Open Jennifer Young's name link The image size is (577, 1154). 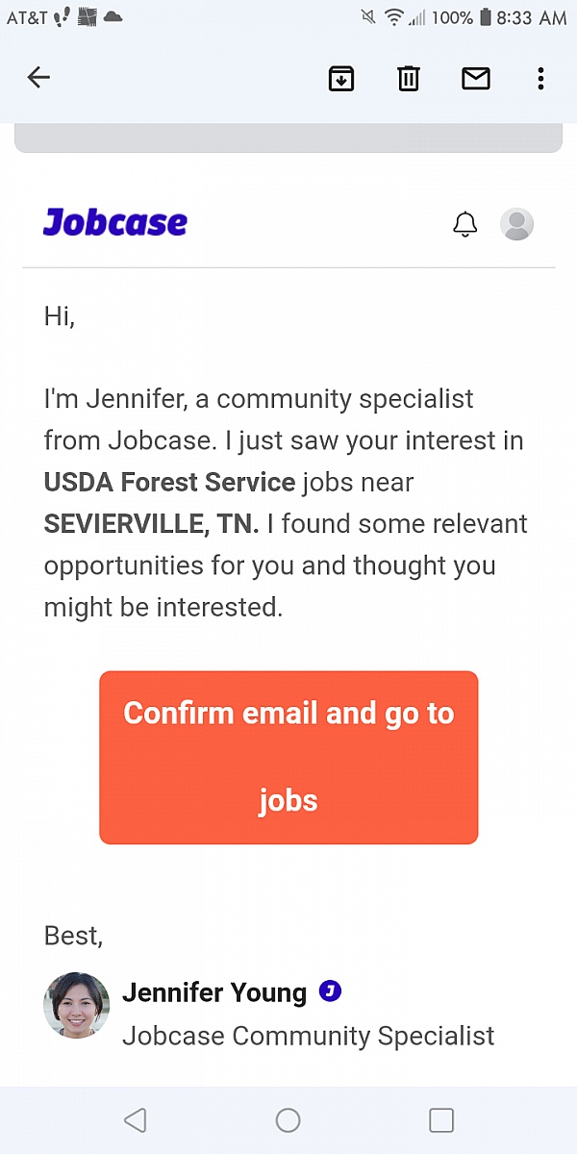214,992
